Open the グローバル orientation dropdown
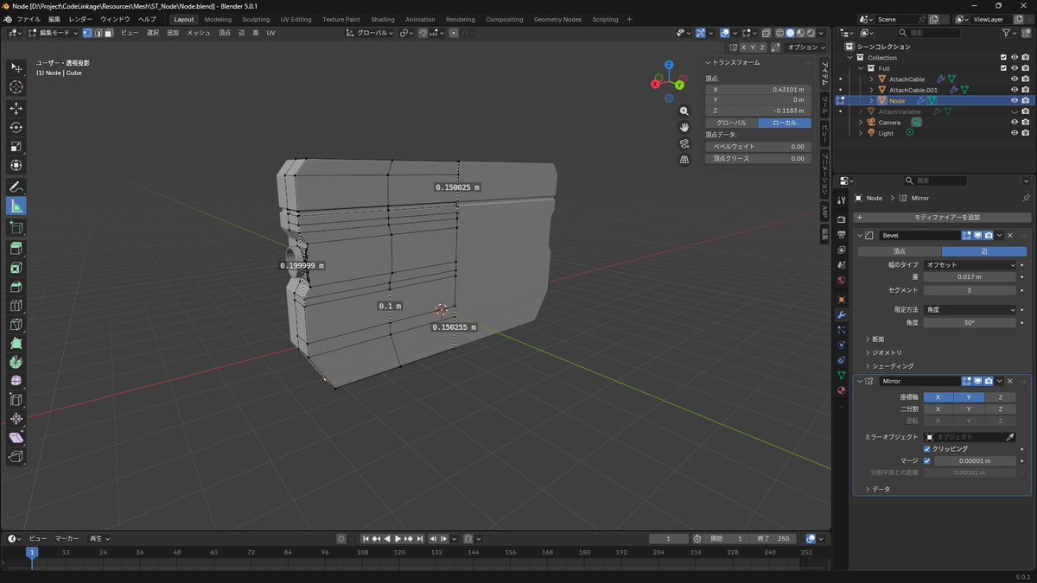The width and height of the screenshot is (1037, 583). (369, 33)
